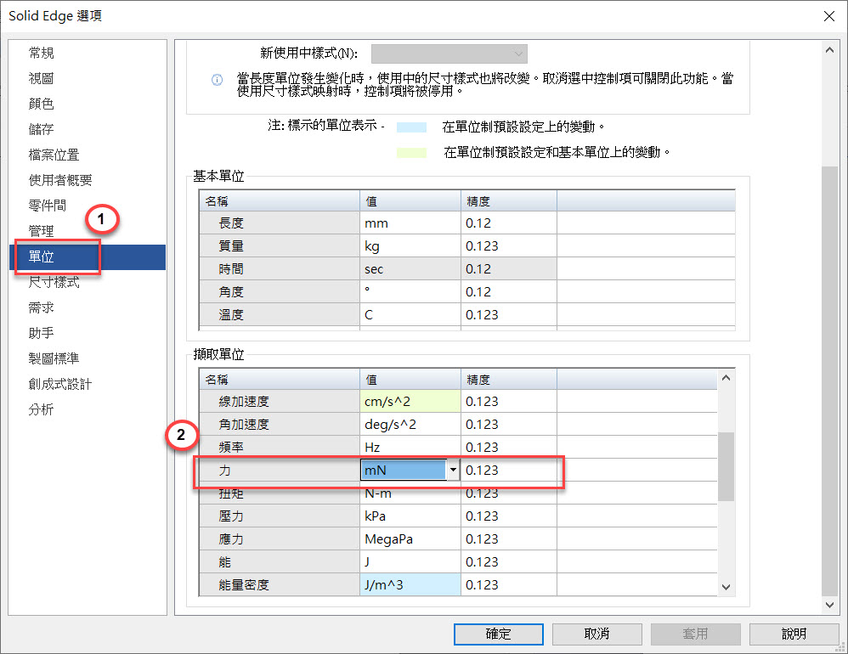Click the 套用 button
This screenshot has height=654, width=848.
(695, 634)
